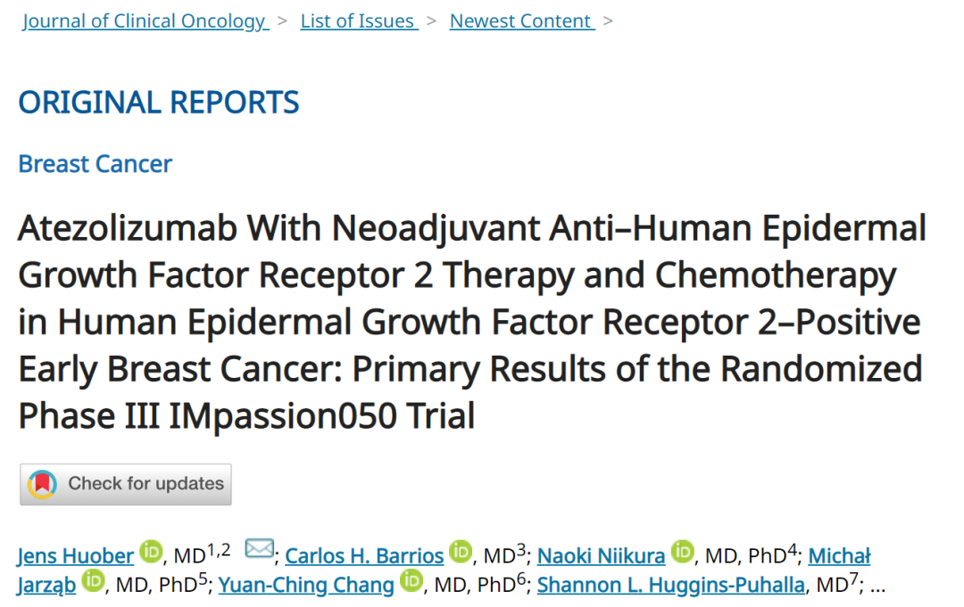Open Michał Jarząb's ORCID iD icon
The width and height of the screenshot is (964, 607).
(94, 580)
